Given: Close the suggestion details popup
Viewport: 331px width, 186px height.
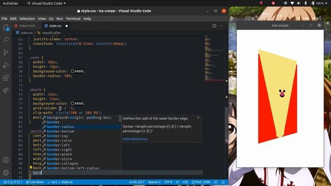Looking at the screenshot, I should (x=198, y=117).
